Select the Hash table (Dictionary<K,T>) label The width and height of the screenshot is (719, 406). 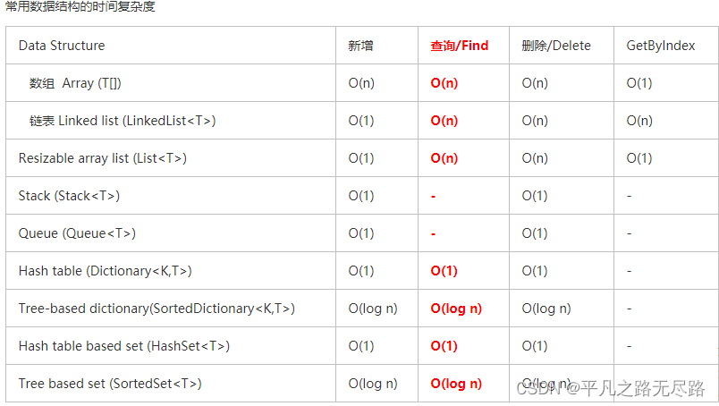coord(105,271)
